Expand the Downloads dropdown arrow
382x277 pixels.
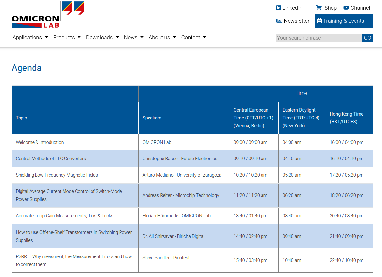(117, 37)
